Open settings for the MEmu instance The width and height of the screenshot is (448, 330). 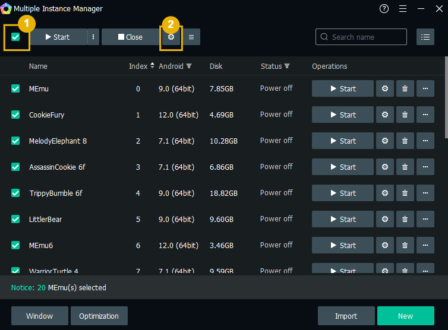point(385,88)
